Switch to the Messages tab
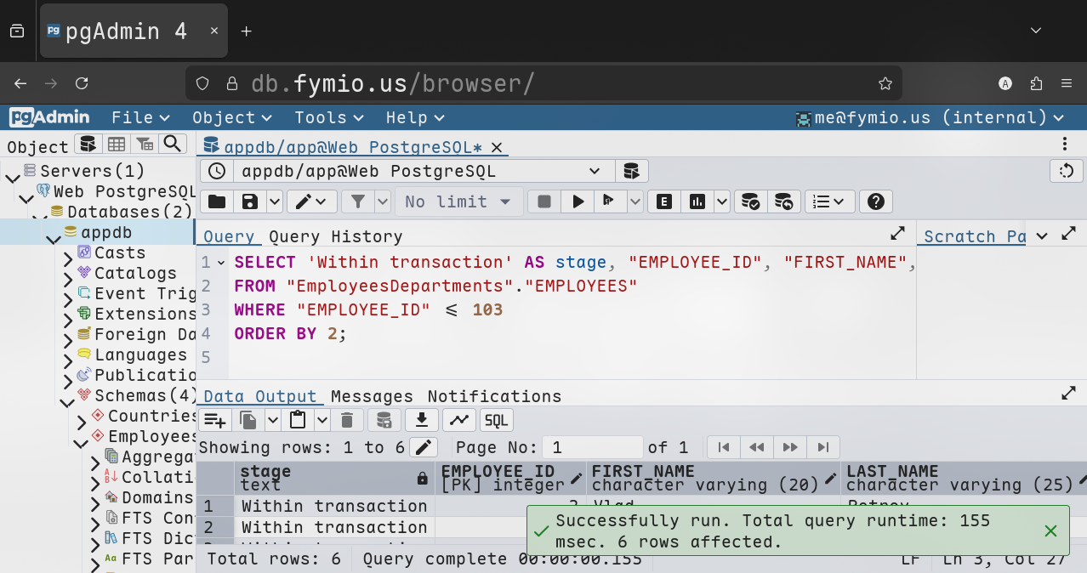This screenshot has width=1087, height=573. tap(372, 396)
